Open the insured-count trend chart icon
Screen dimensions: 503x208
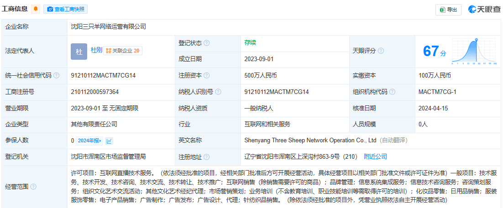tap(109, 140)
